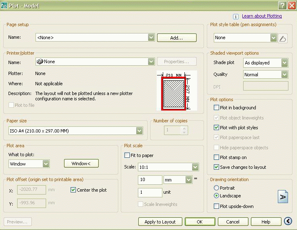Viewport: 297px width, 230px height.
Task: Close the Plot dialog window
Action: click(x=292, y=5)
